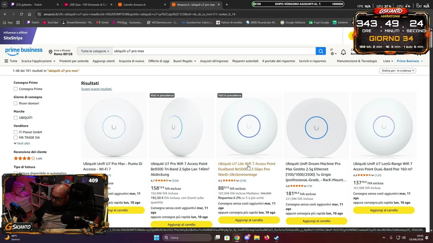This screenshot has height=243, width=433.
Task: Expand Vedi altri under Venditore
Action: pos(22,143)
